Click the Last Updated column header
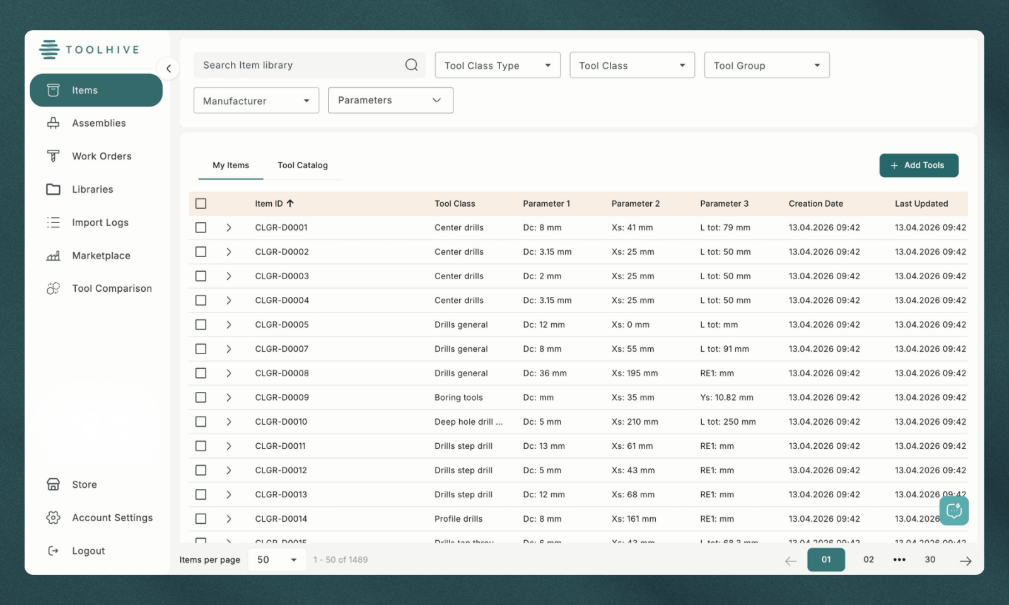The height and width of the screenshot is (605, 1009). coord(921,204)
